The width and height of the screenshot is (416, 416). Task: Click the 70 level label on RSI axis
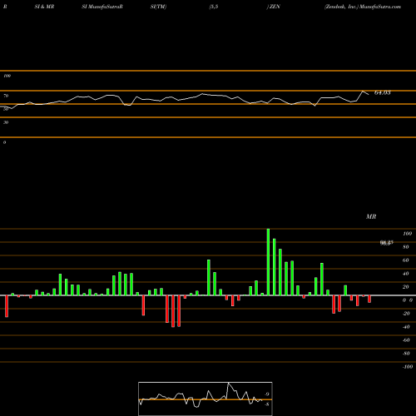tap(6, 96)
